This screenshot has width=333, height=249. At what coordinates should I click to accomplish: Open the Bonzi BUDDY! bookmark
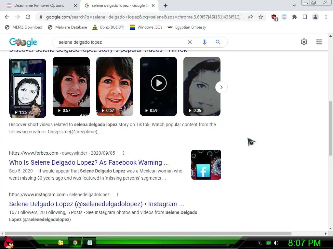pos(108,27)
